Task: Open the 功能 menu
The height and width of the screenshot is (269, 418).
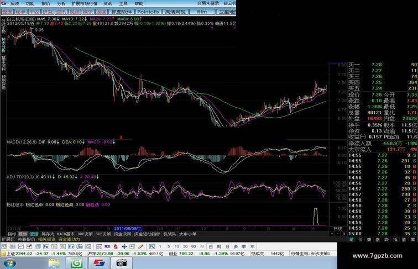Action: (x=30, y=3)
